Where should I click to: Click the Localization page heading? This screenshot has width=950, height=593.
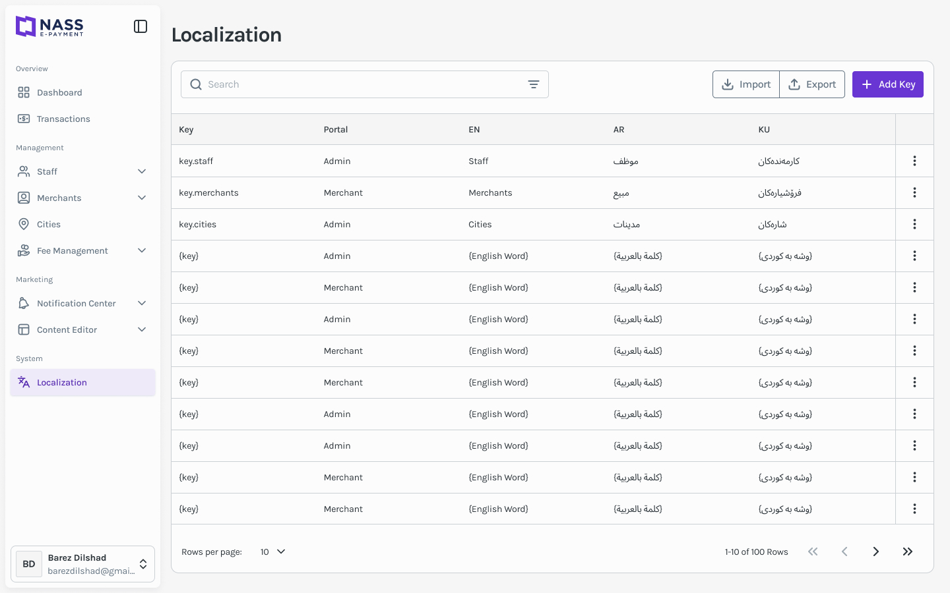[x=226, y=35]
